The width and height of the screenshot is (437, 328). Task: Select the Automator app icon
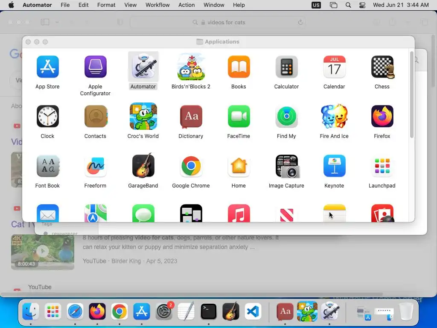pyautogui.click(x=143, y=67)
